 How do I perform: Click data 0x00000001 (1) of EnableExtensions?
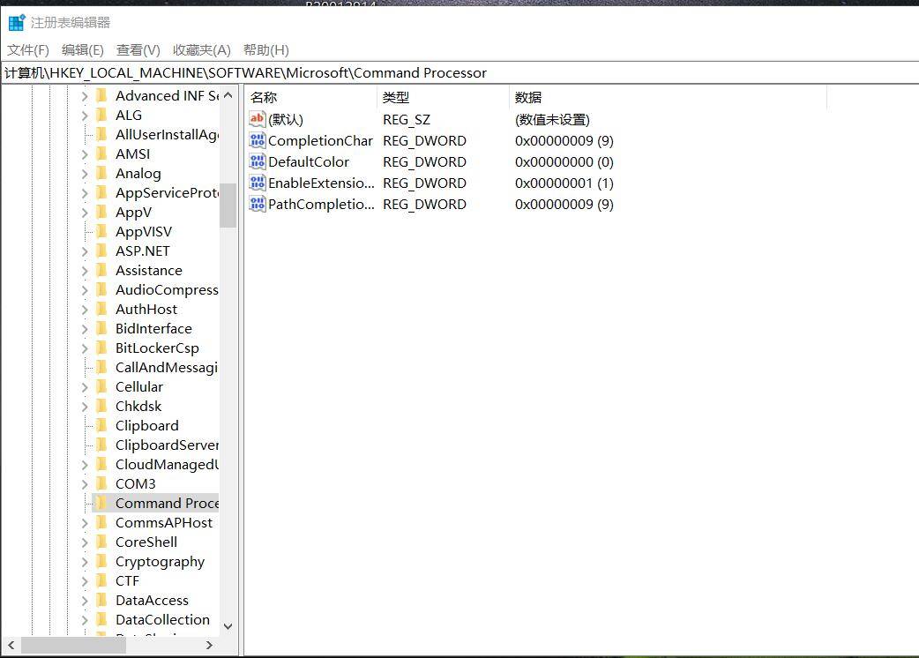tap(564, 183)
